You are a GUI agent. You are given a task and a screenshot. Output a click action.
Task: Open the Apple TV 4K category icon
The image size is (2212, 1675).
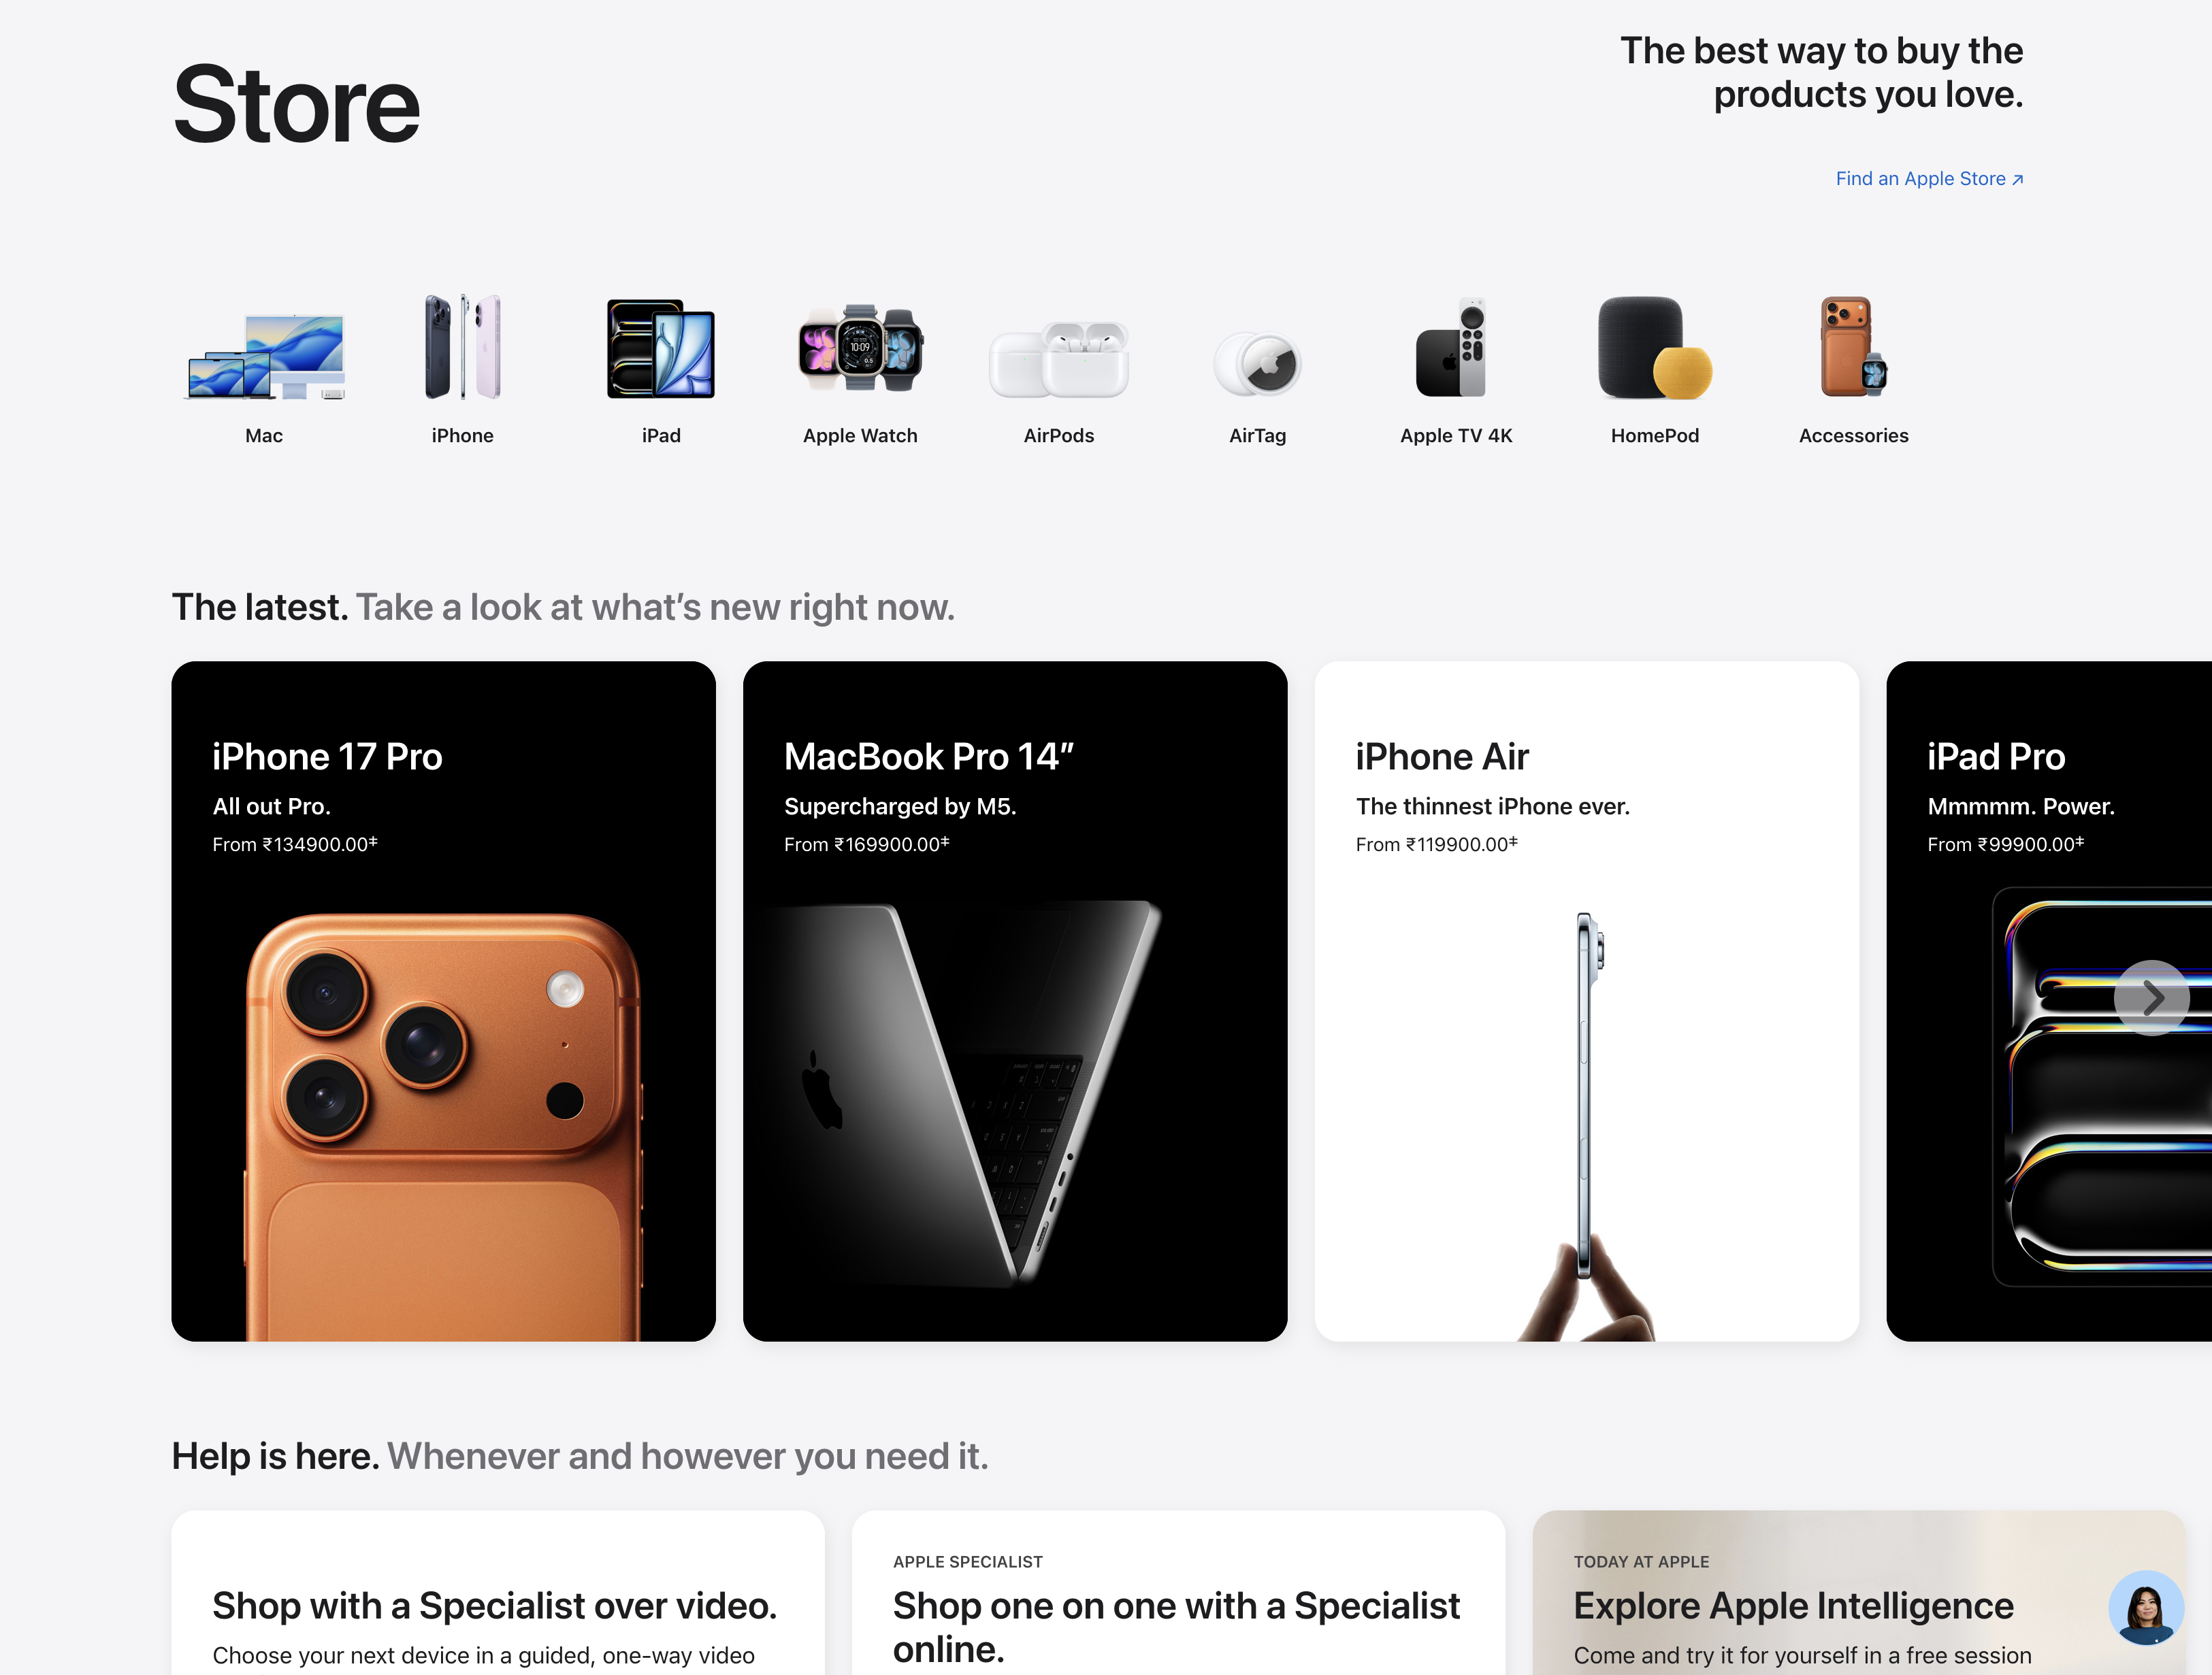coord(1455,347)
